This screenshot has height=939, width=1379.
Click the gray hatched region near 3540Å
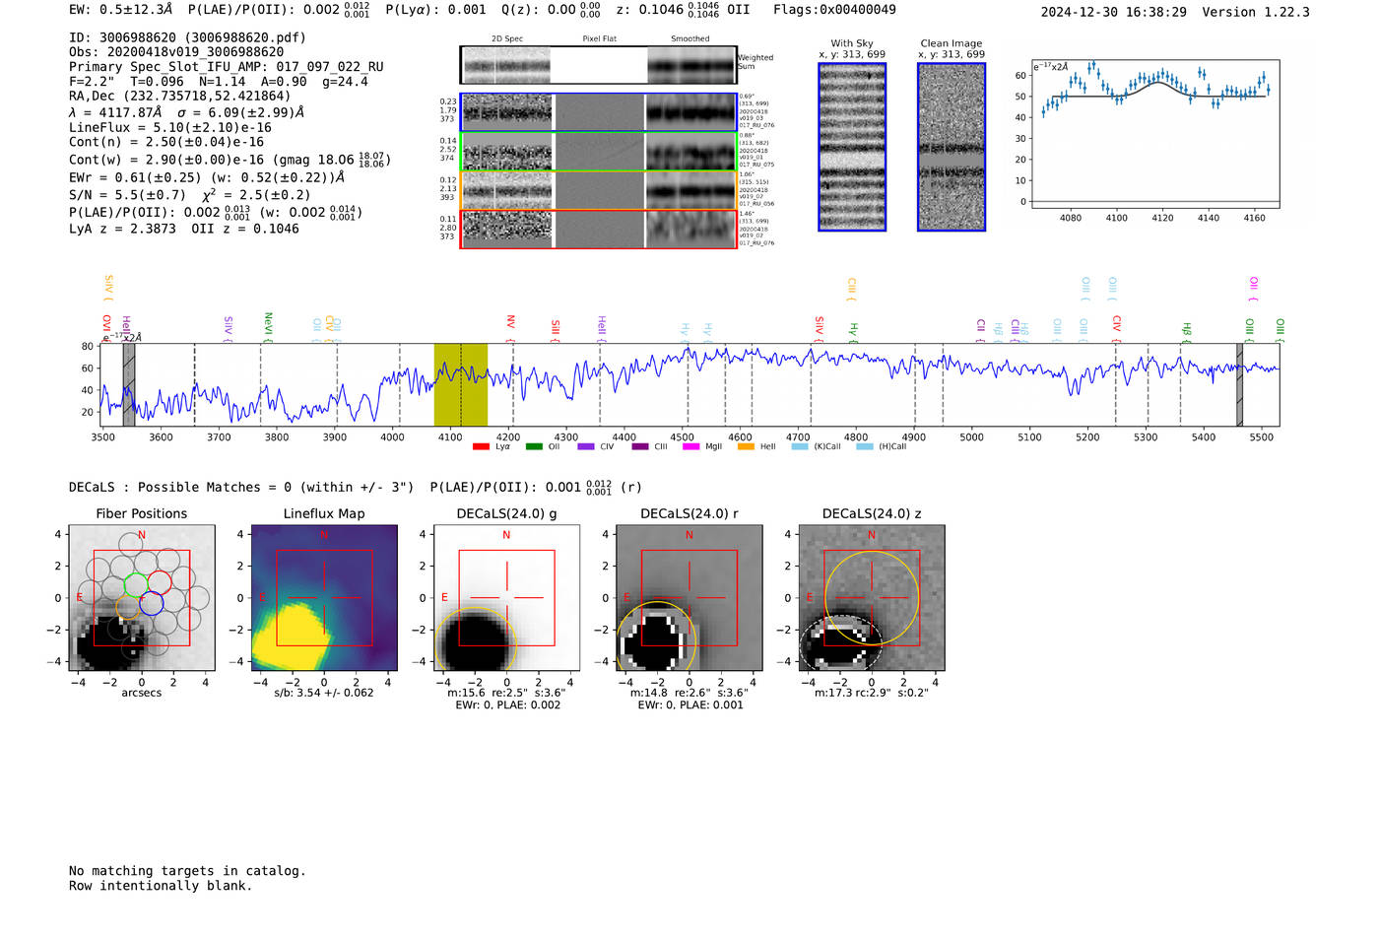pos(129,384)
